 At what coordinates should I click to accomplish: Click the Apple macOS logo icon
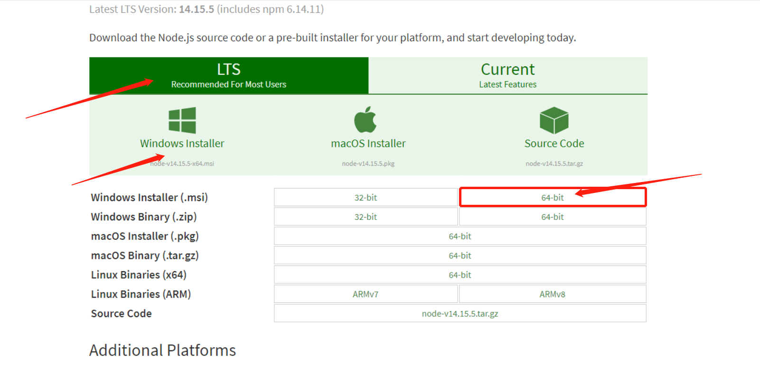pyautogui.click(x=366, y=119)
